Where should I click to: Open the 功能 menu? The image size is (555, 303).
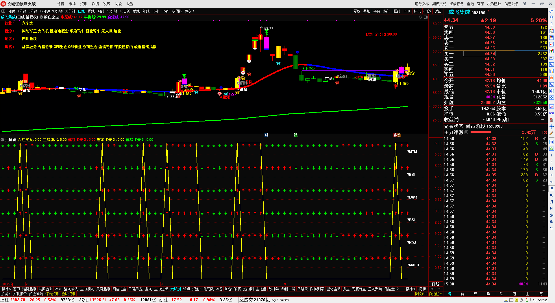(119, 4)
